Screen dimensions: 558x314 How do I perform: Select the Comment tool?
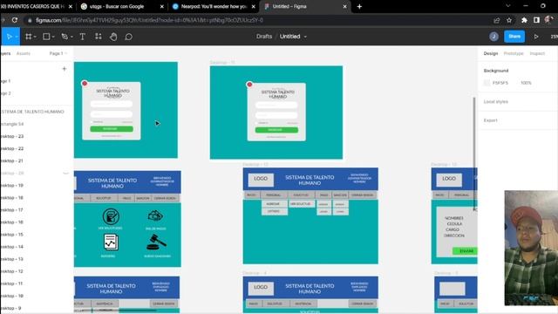[129, 37]
